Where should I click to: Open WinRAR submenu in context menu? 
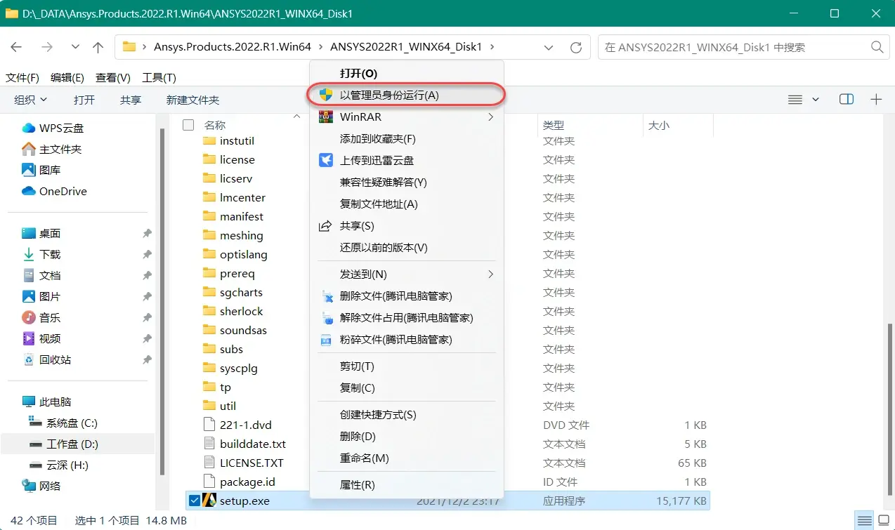(406, 117)
